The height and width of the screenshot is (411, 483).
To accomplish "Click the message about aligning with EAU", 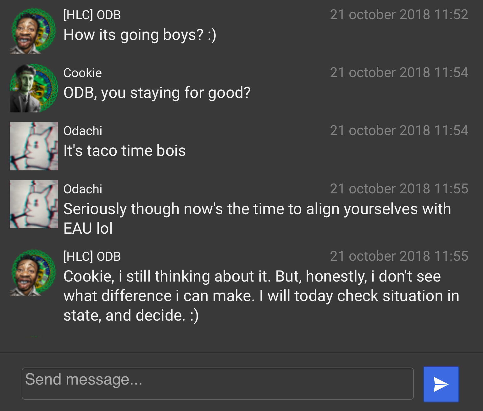I will (x=257, y=219).
